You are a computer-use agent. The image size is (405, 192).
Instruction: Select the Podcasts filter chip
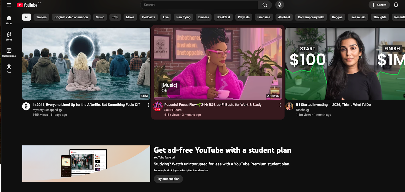point(149,17)
